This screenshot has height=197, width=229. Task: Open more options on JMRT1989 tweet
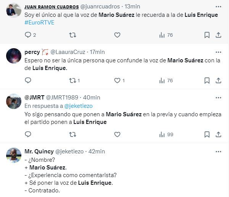(218, 97)
